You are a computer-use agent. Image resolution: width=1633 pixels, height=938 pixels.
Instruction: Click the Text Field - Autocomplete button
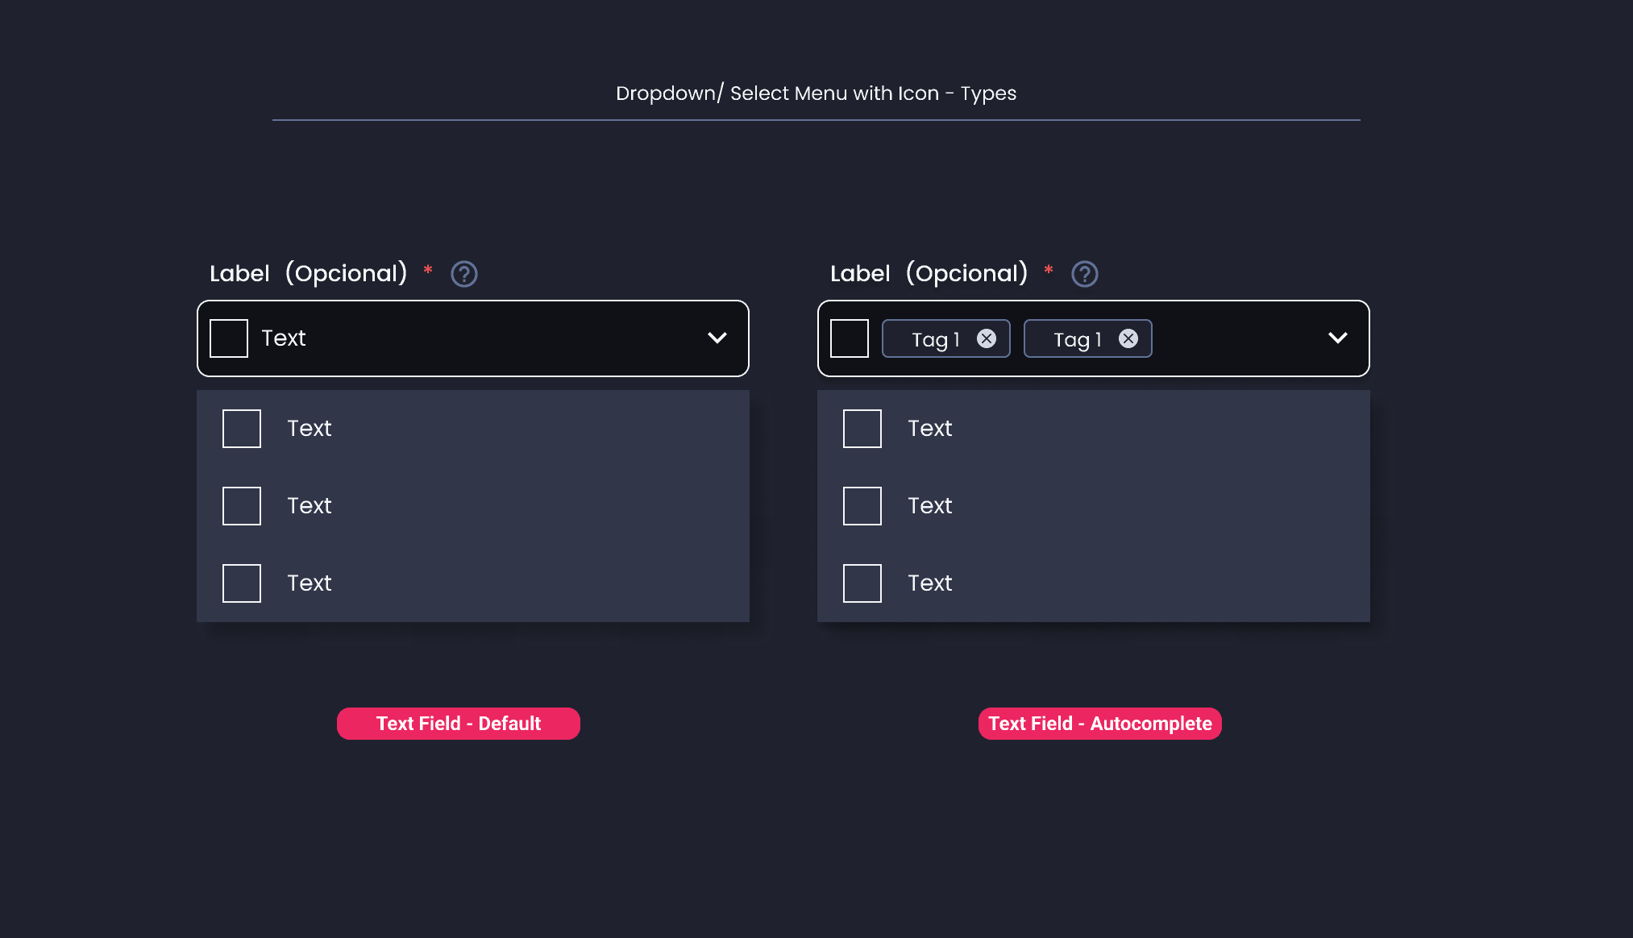pyautogui.click(x=1099, y=723)
